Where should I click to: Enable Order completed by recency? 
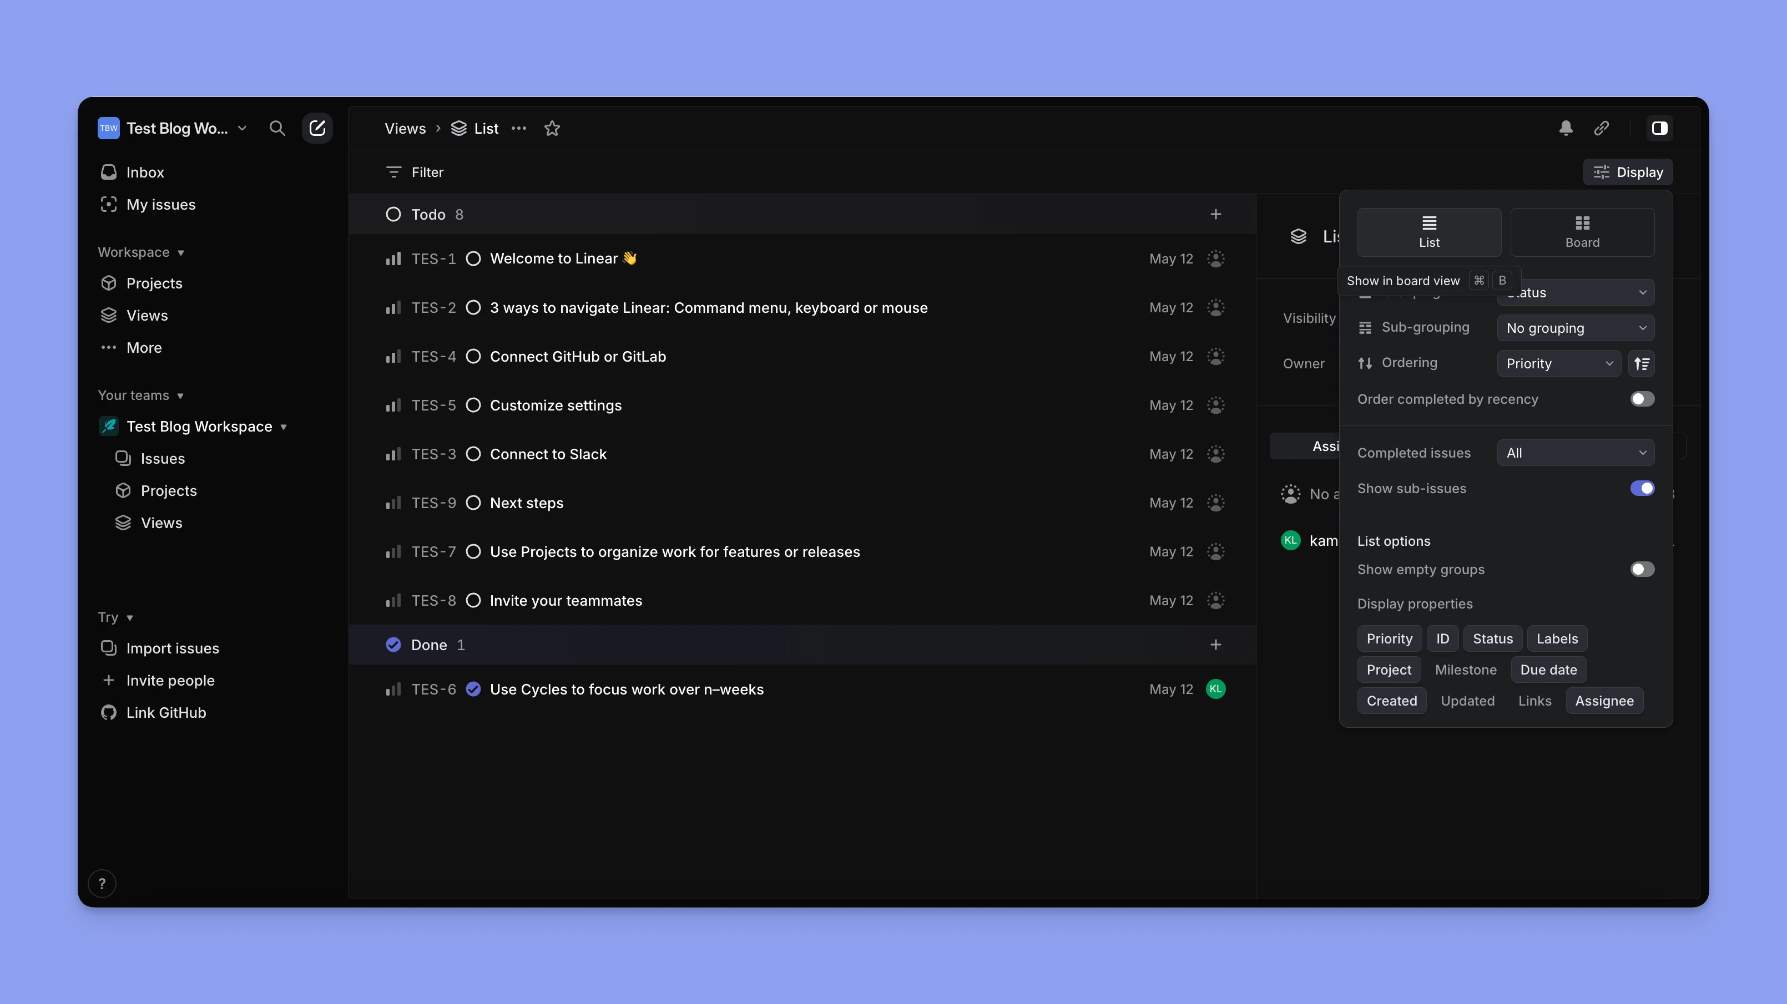(1642, 399)
